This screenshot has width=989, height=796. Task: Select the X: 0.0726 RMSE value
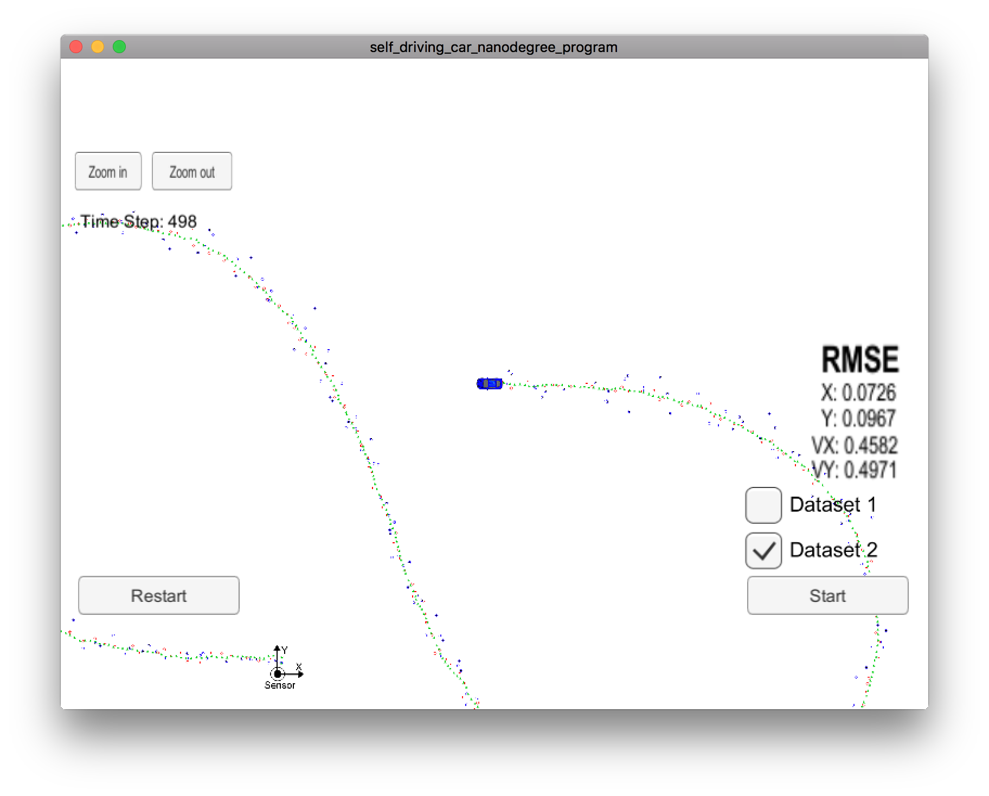858,392
